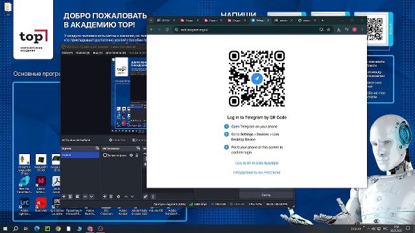Open OBS View menu
This screenshot has width=415, height=233.
click(x=97, y=53)
